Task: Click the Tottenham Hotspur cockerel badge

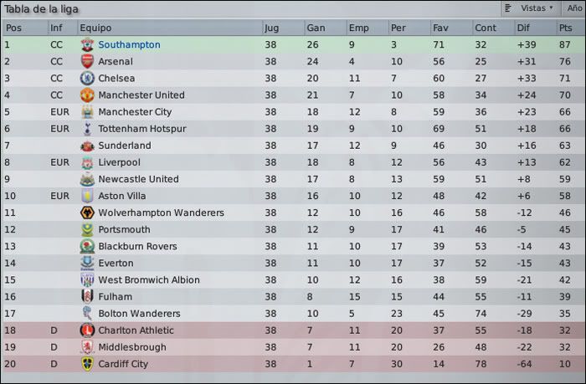Action: tap(87, 129)
